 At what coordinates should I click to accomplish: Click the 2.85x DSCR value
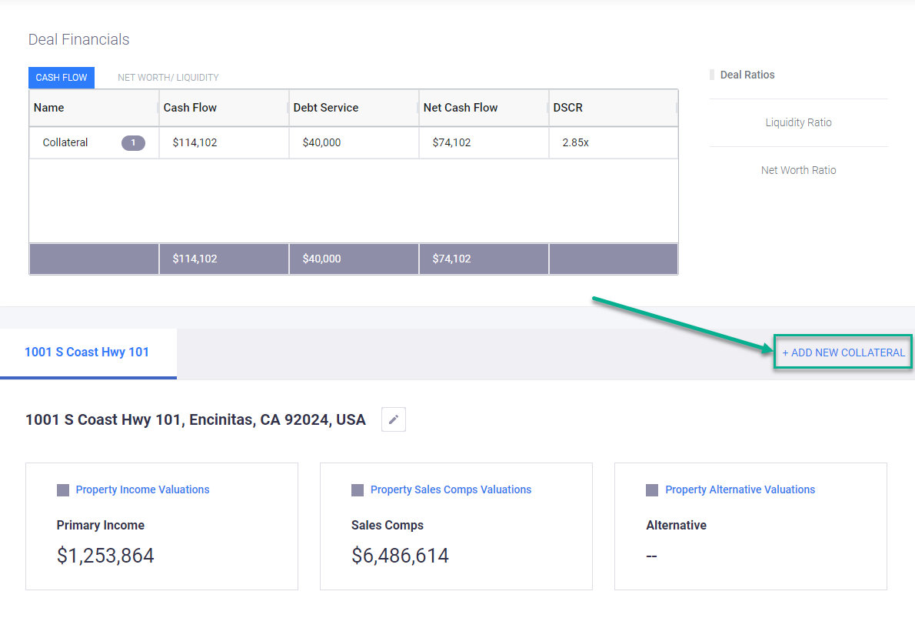pyautogui.click(x=575, y=142)
